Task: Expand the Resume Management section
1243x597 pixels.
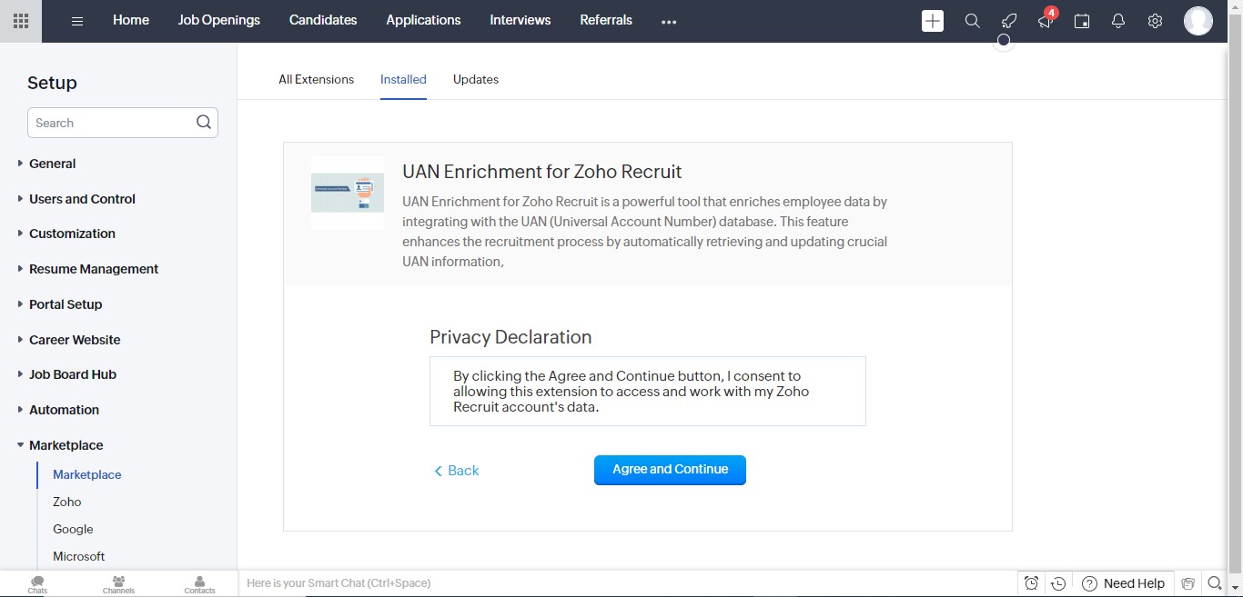Action: click(x=93, y=269)
